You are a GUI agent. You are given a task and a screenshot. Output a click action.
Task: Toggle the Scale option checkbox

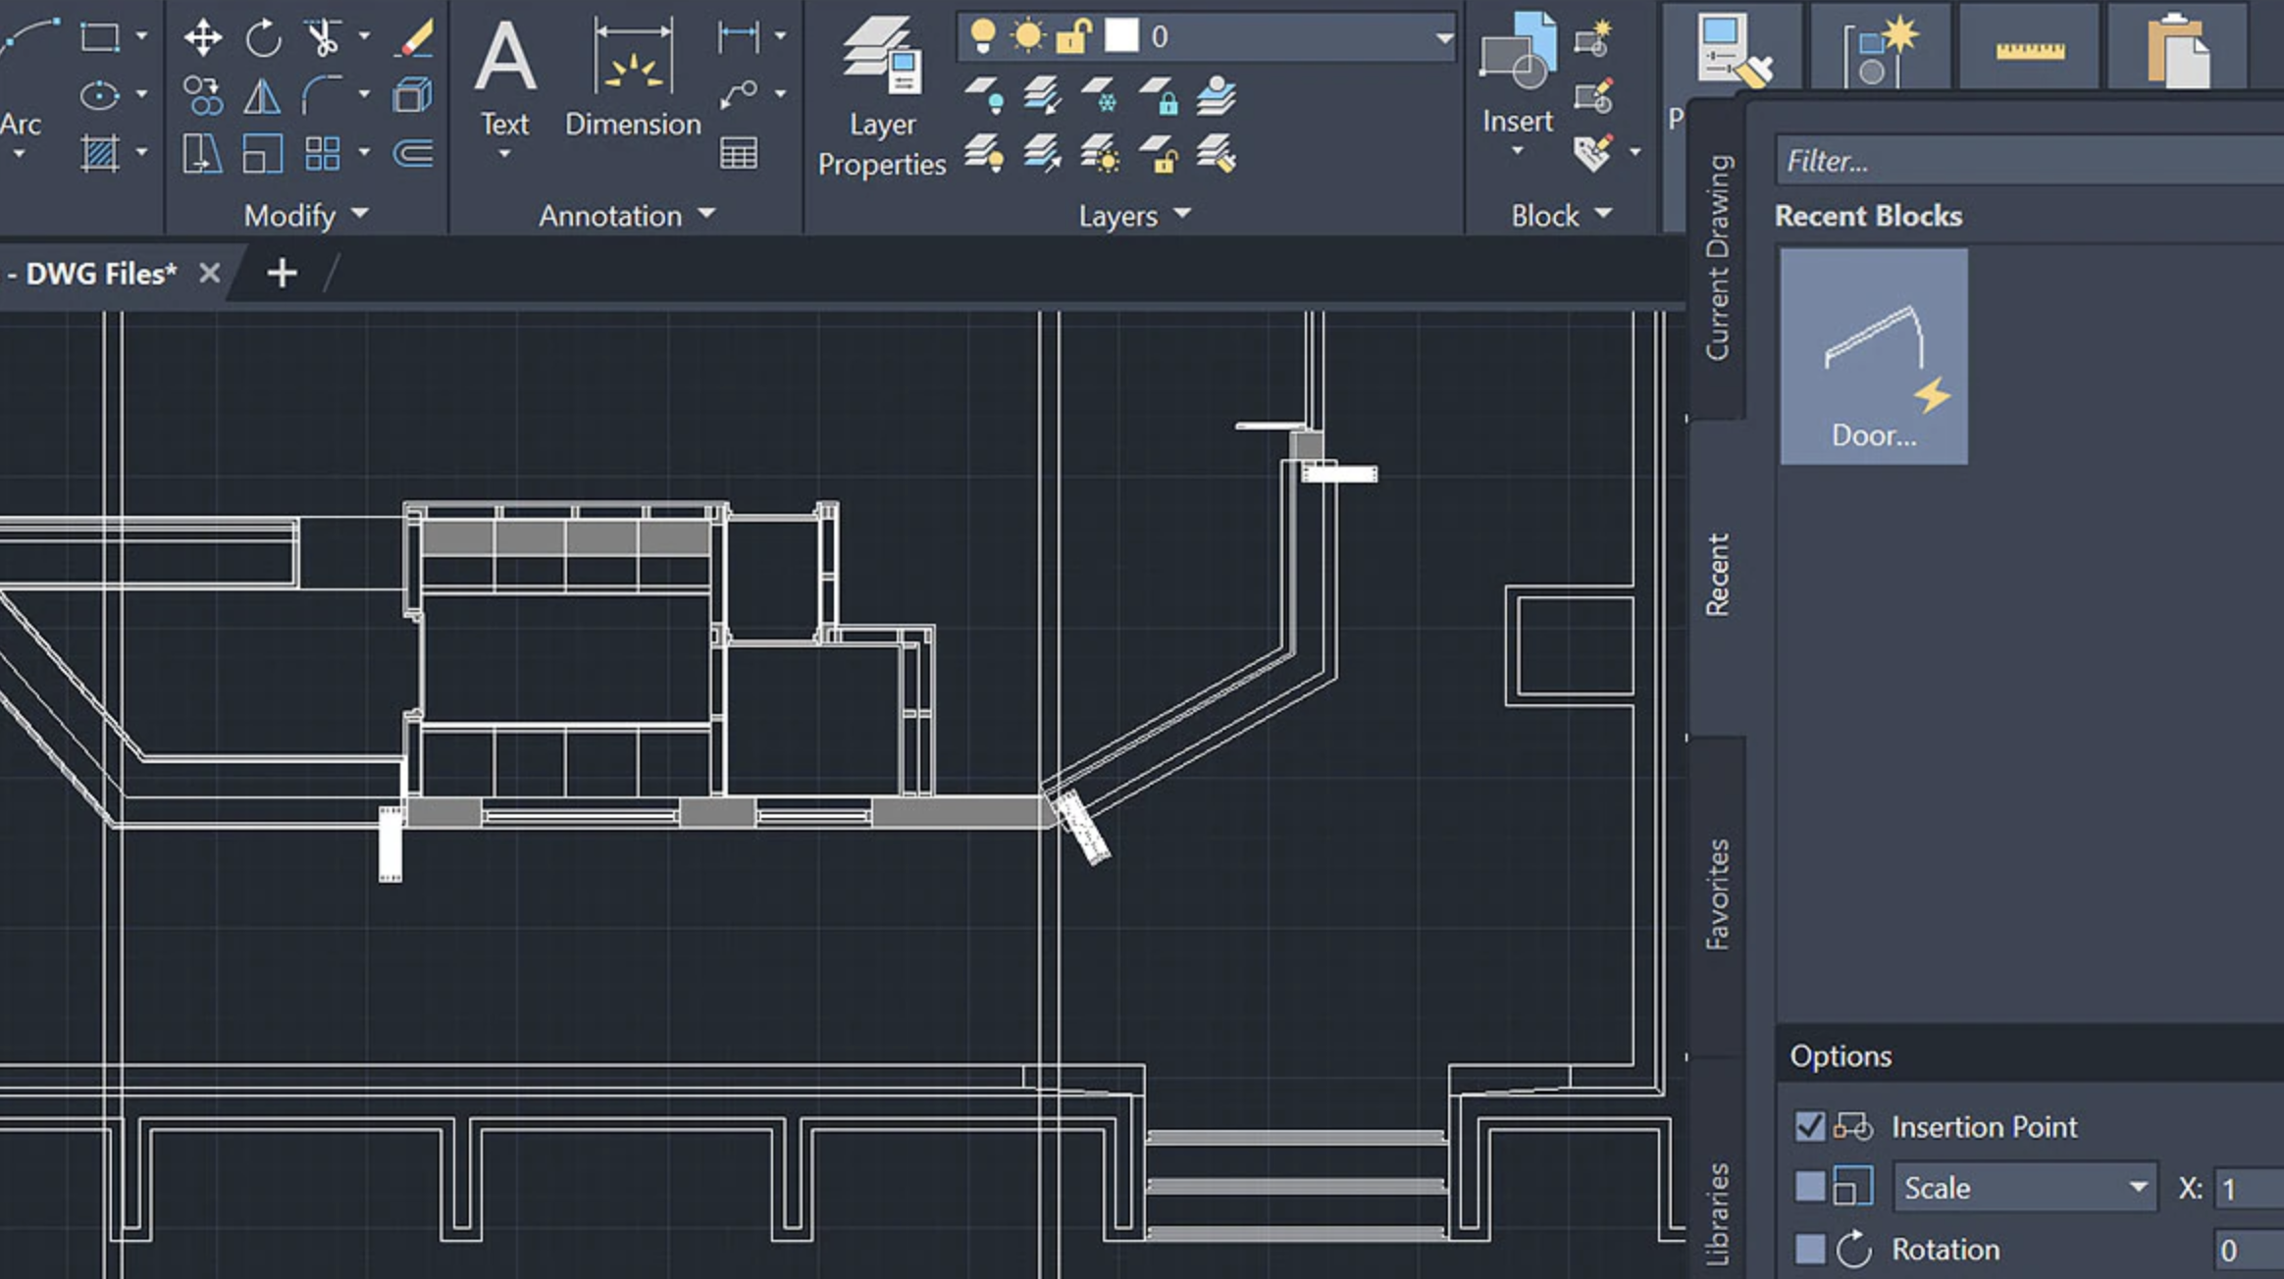tap(1811, 1187)
